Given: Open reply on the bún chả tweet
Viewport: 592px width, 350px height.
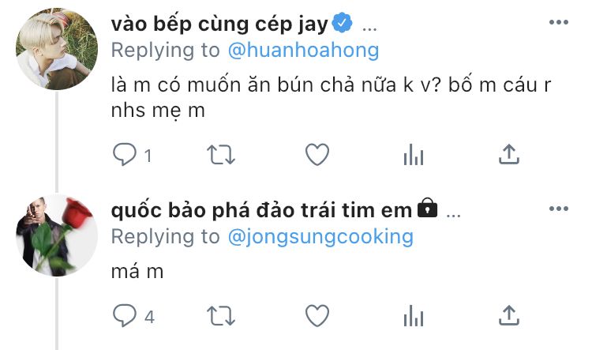Looking at the screenshot, I should [x=124, y=155].
